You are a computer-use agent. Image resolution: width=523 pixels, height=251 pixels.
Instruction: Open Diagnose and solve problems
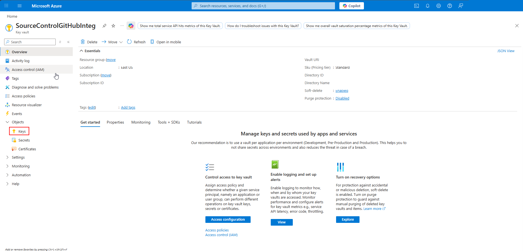36,87
